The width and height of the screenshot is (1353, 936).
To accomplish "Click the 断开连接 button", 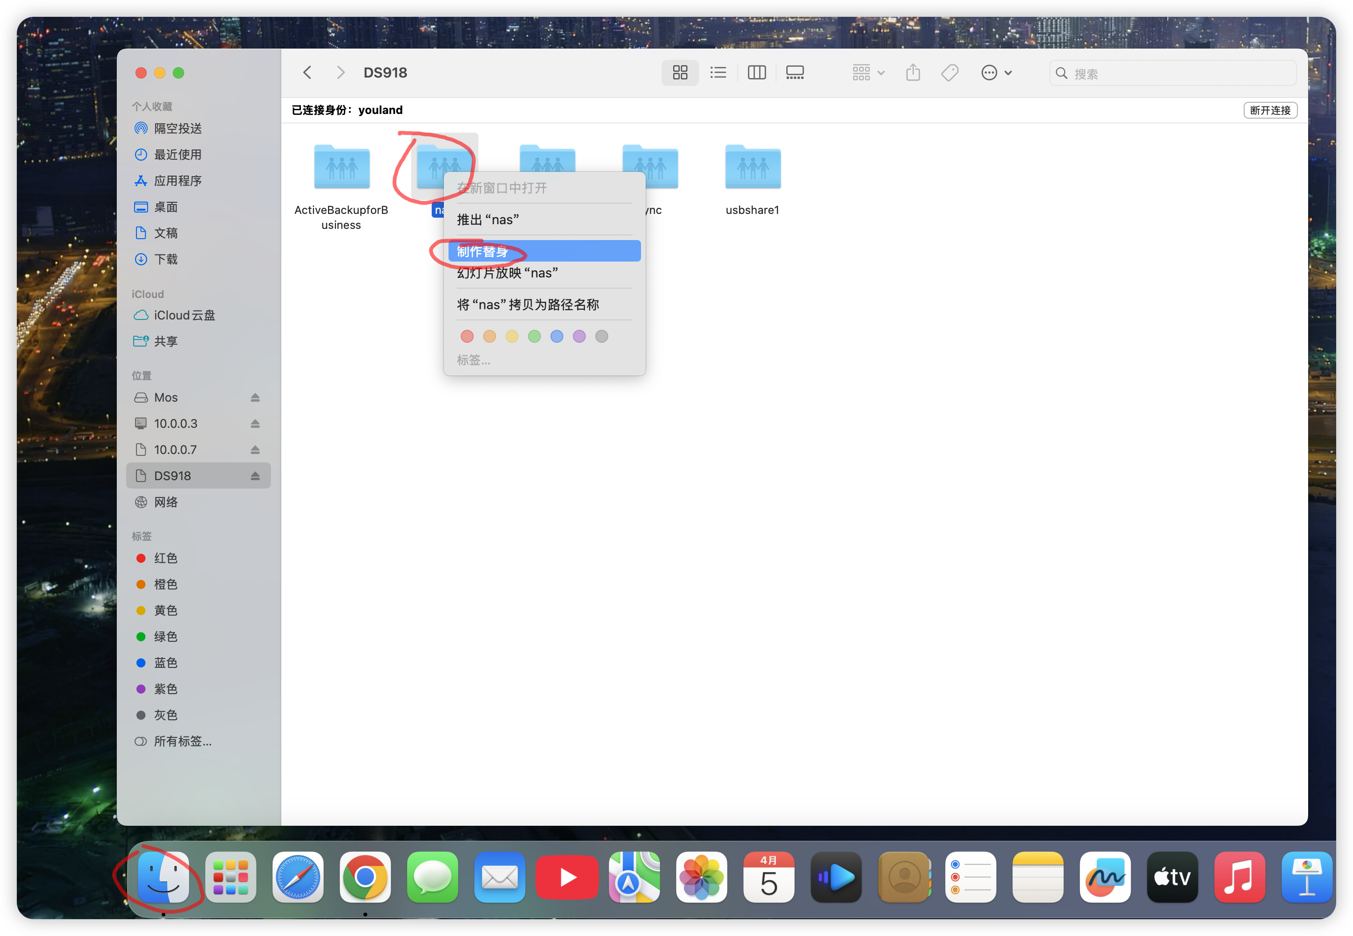I will 1270,110.
